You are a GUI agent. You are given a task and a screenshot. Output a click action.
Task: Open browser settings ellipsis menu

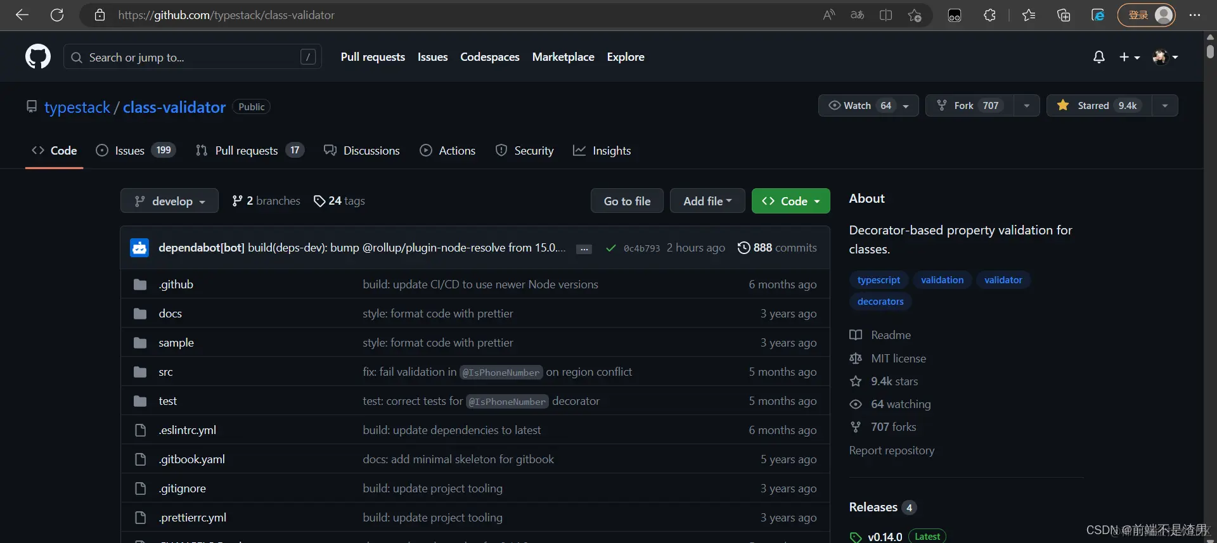click(1195, 15)
